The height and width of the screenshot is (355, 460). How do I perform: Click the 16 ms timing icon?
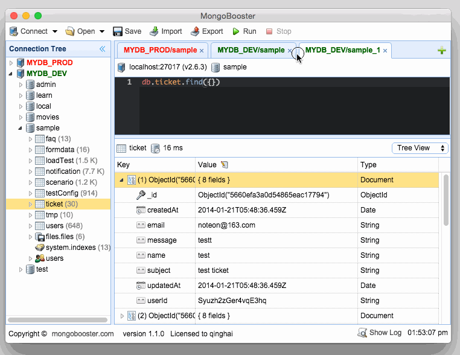point(155,149)
